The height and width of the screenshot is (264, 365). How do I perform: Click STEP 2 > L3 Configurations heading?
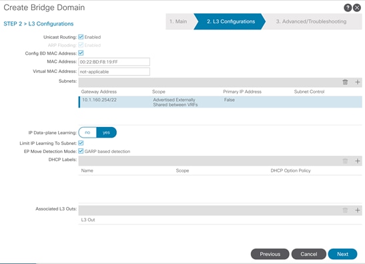(39, 24)
